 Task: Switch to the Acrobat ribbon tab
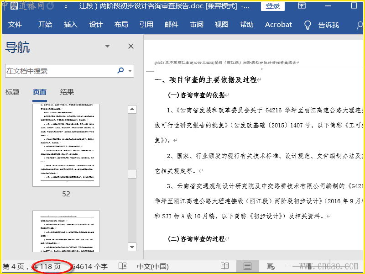pos(278,25)
